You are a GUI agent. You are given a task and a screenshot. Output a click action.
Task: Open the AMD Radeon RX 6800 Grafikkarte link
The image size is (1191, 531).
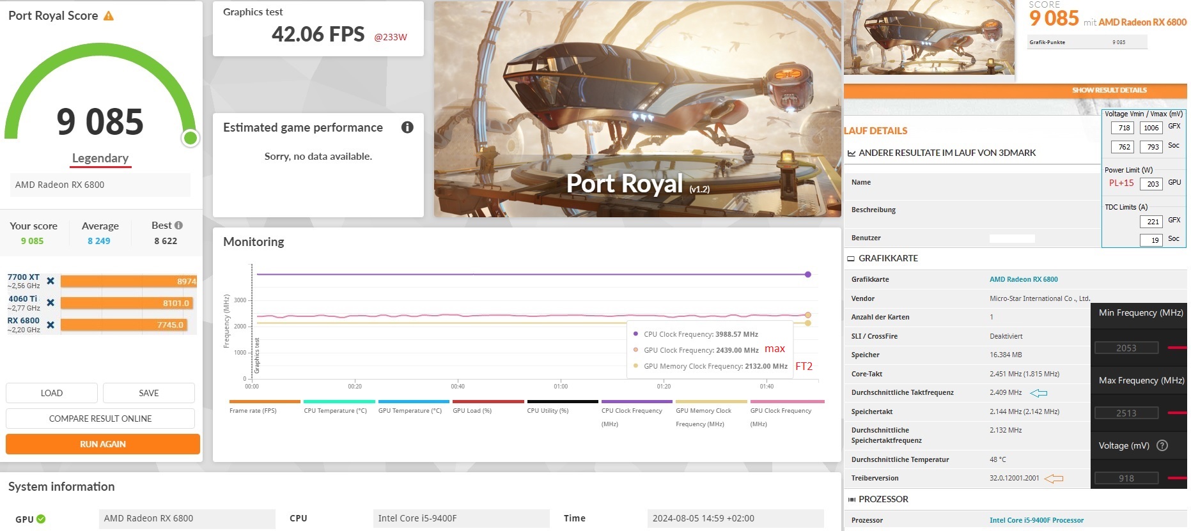click(1024, 279)
